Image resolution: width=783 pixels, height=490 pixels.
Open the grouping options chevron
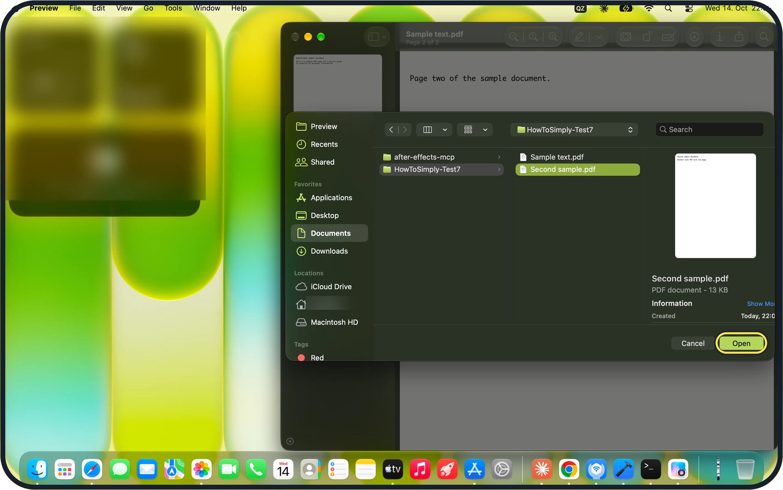(485, 130)
